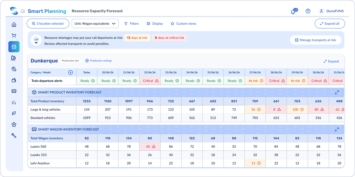Select the Lohr Autohuv row label

click(39, 163)
